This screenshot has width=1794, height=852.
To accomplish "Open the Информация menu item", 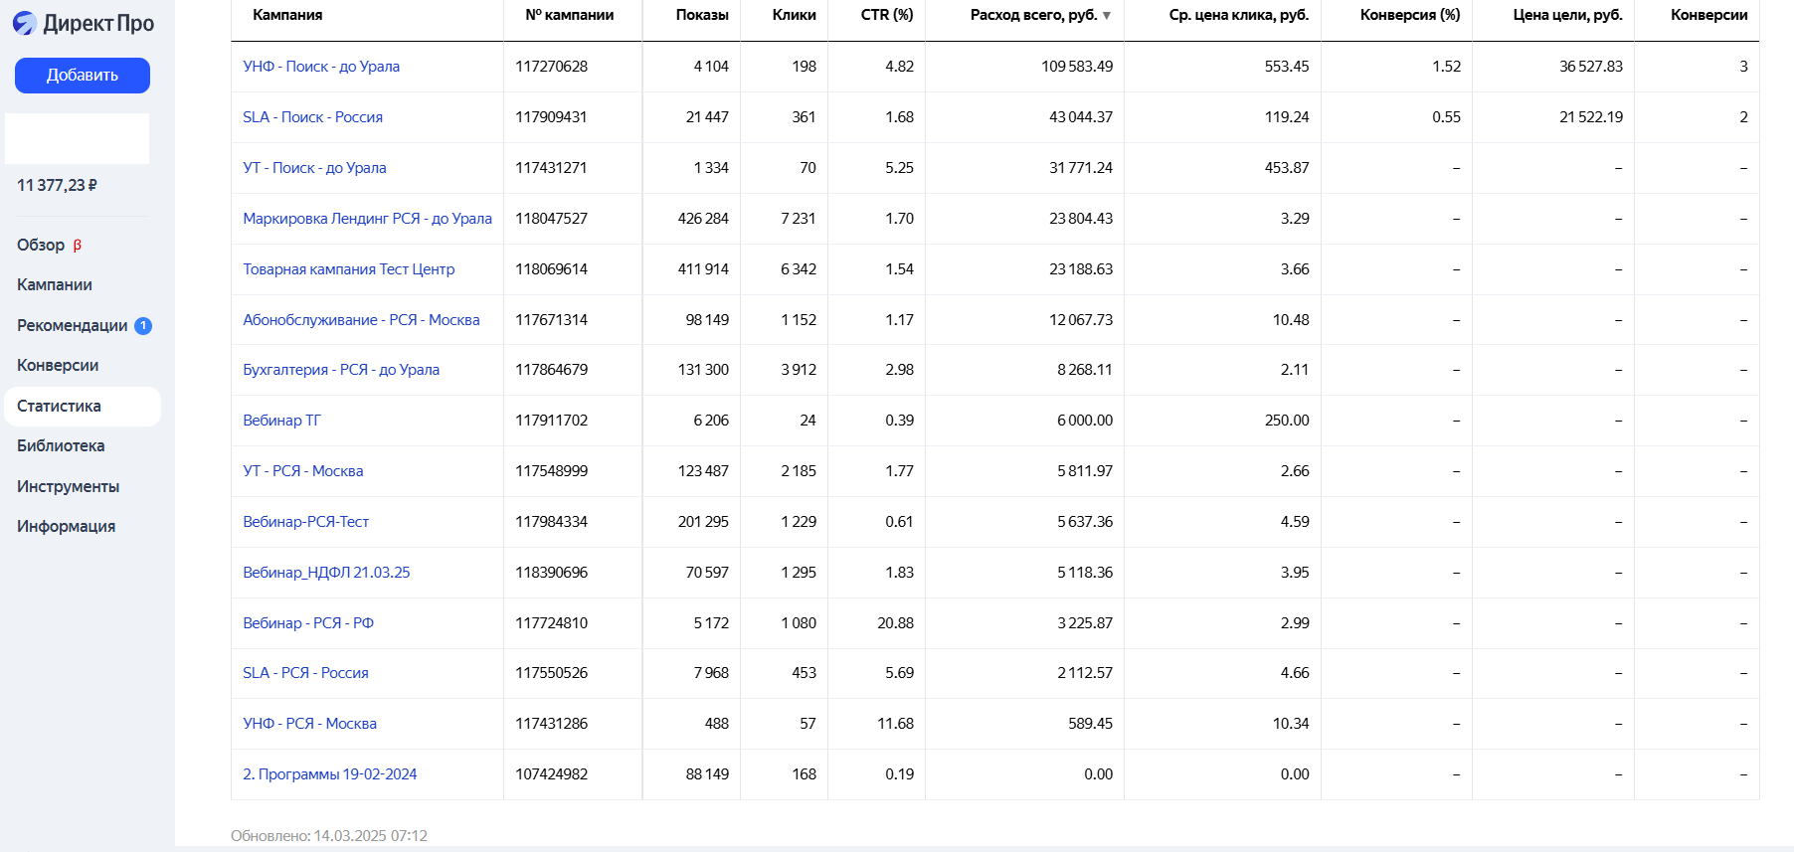I will [66, 527].
